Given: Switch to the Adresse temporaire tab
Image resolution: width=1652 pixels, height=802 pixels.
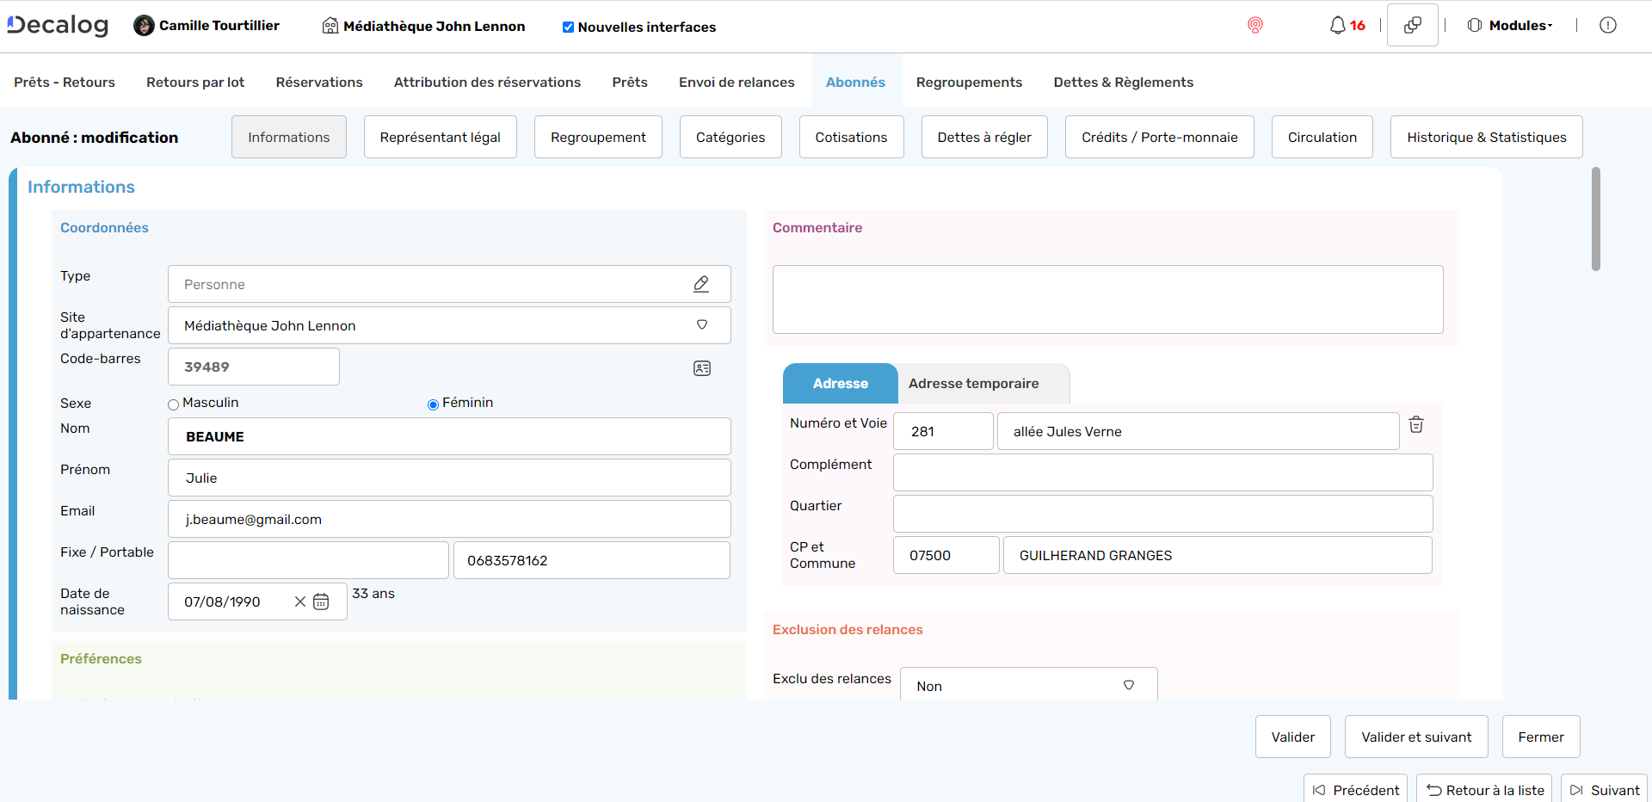Looking at the screenshot, I should [x=975, y=384].
